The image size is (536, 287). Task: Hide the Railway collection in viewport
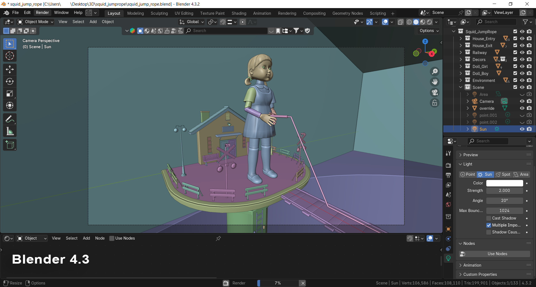tap(522, 53)
